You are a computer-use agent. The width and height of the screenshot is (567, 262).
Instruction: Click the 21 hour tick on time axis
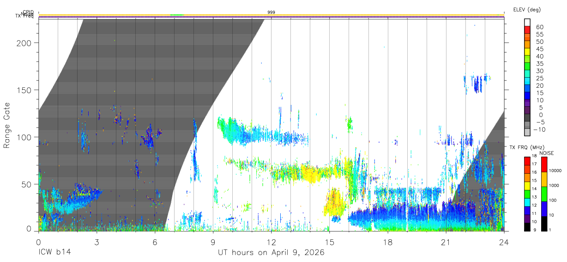click(446, 241)
